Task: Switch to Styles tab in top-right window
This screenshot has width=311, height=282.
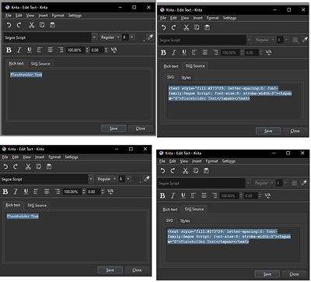Action: 186,77
